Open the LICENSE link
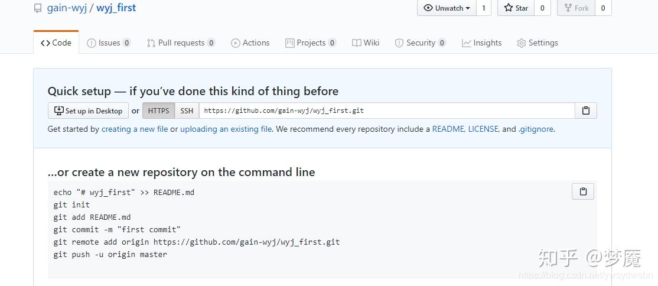The width and height of the screenshot is (658, 286). 483,129
